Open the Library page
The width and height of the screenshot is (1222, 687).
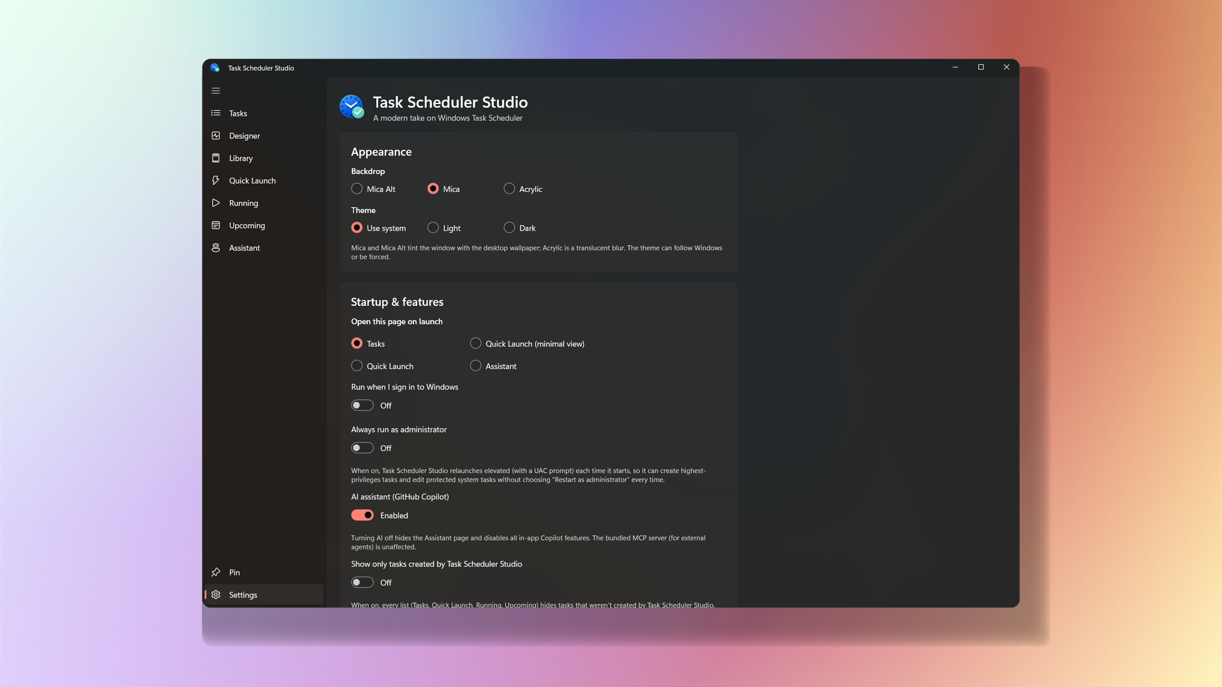pos(264,158)
